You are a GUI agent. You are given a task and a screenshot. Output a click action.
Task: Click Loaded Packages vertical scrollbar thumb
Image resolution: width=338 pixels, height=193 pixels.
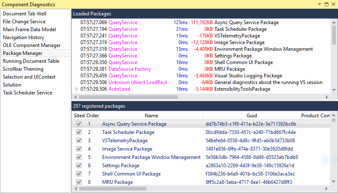[x=334, y=35]
